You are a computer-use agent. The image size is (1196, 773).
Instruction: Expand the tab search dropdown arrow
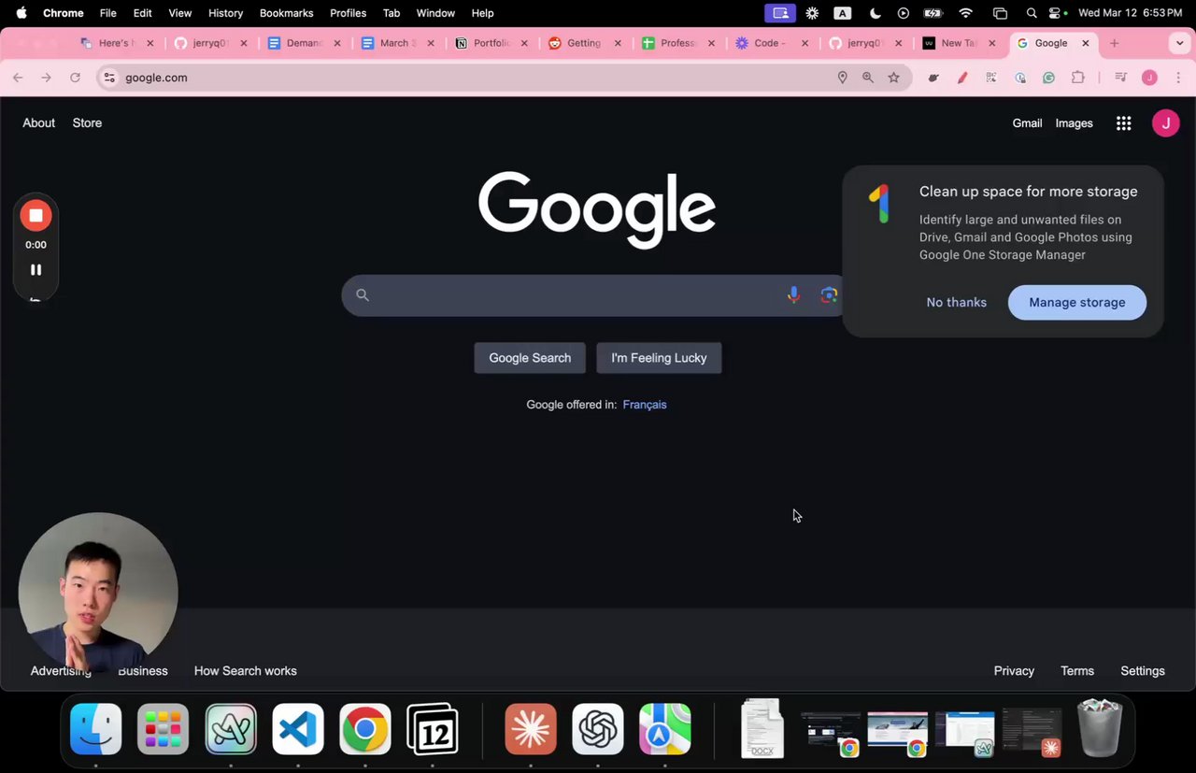(1179, 43)
